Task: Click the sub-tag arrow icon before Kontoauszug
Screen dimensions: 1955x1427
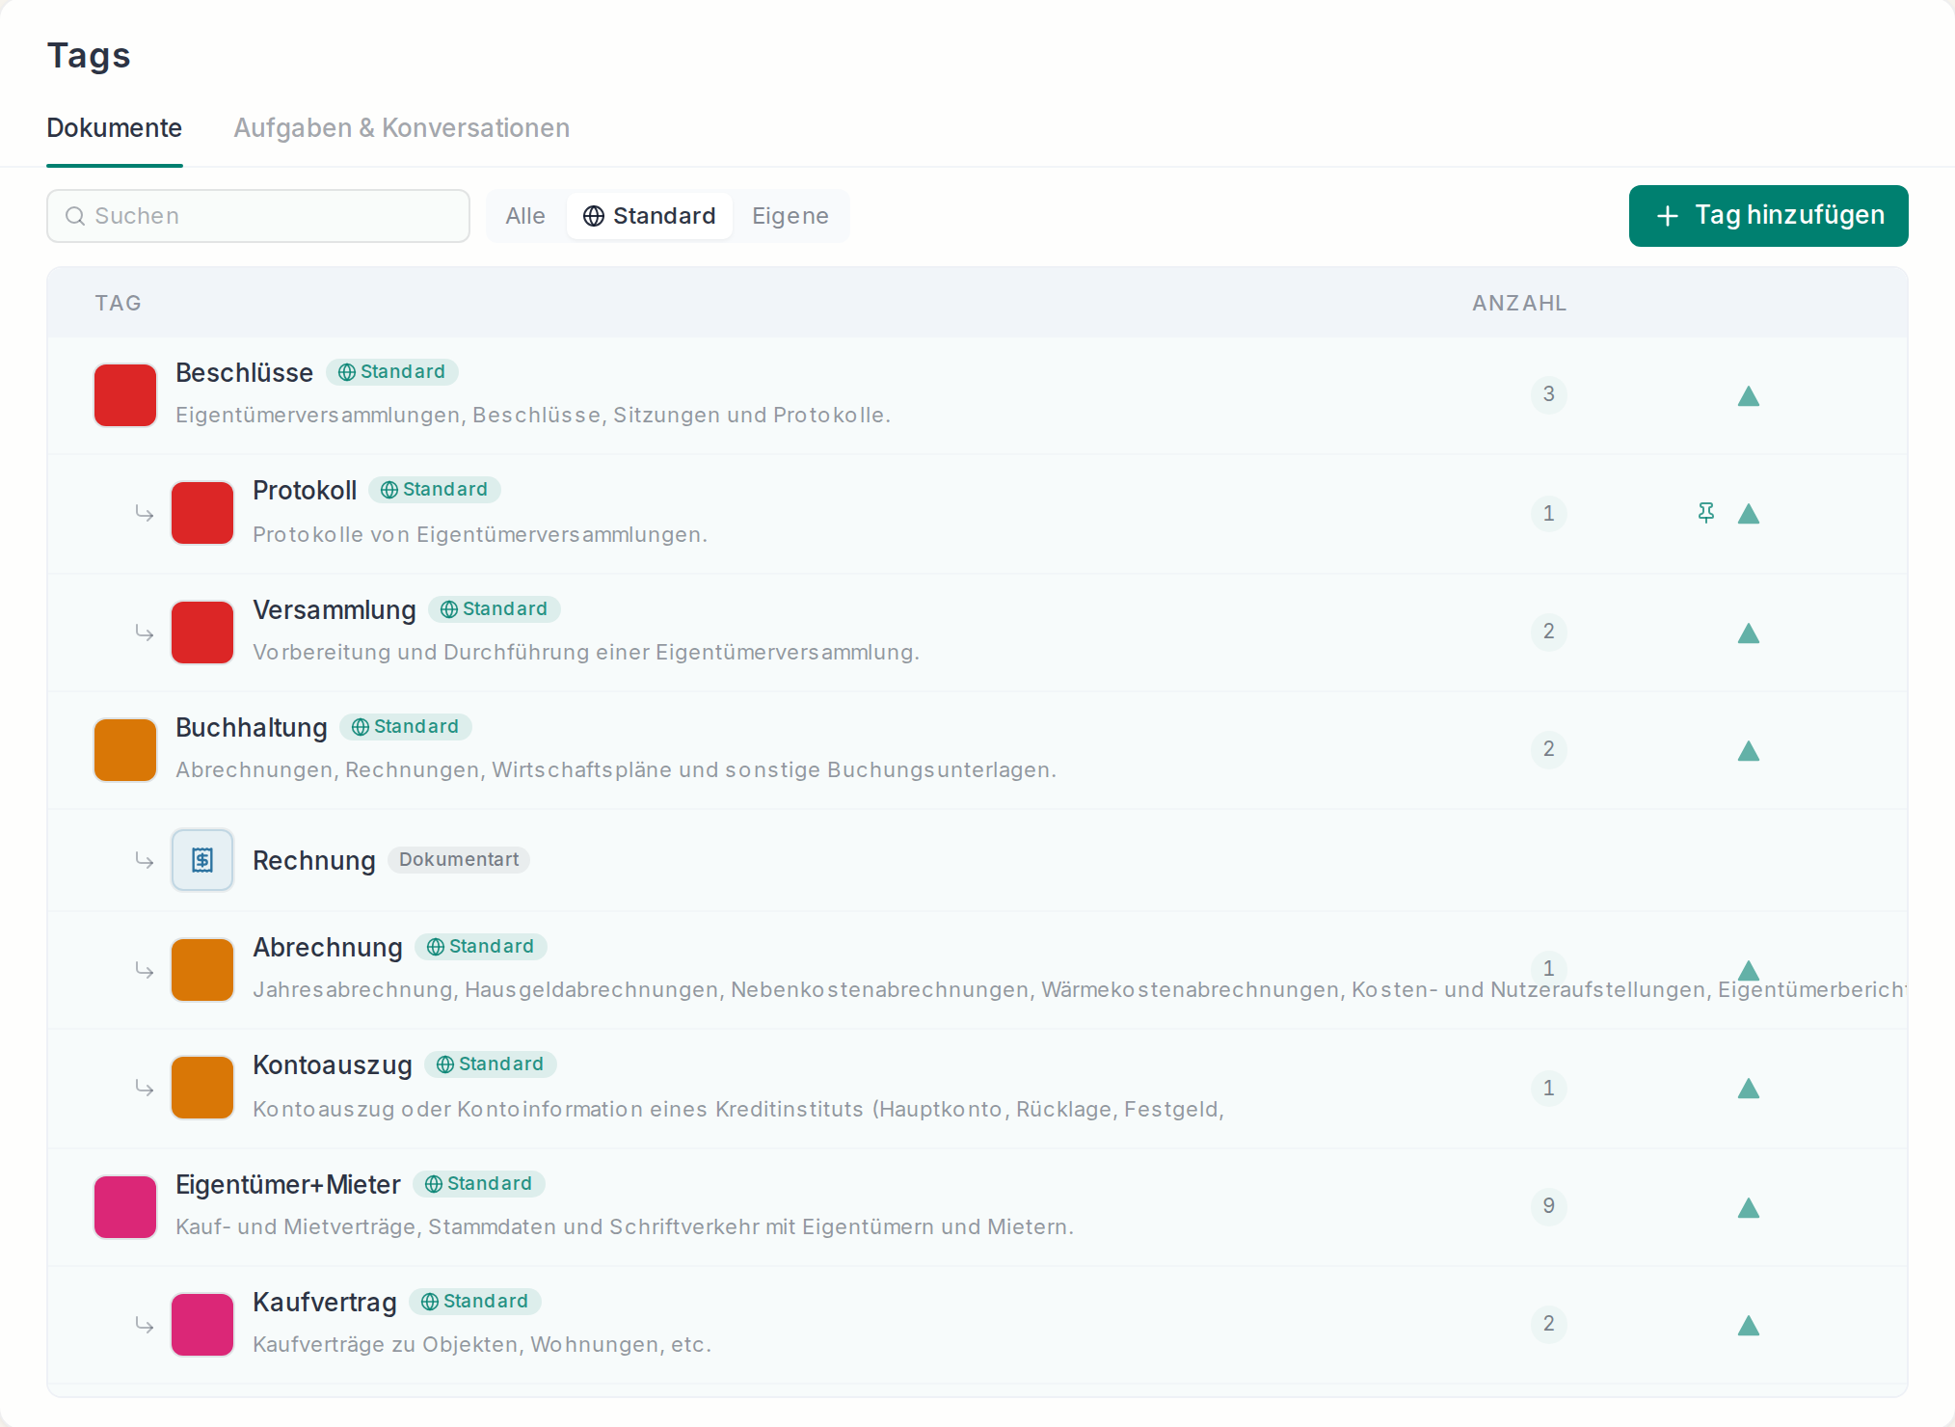Action: point(145,1089)
